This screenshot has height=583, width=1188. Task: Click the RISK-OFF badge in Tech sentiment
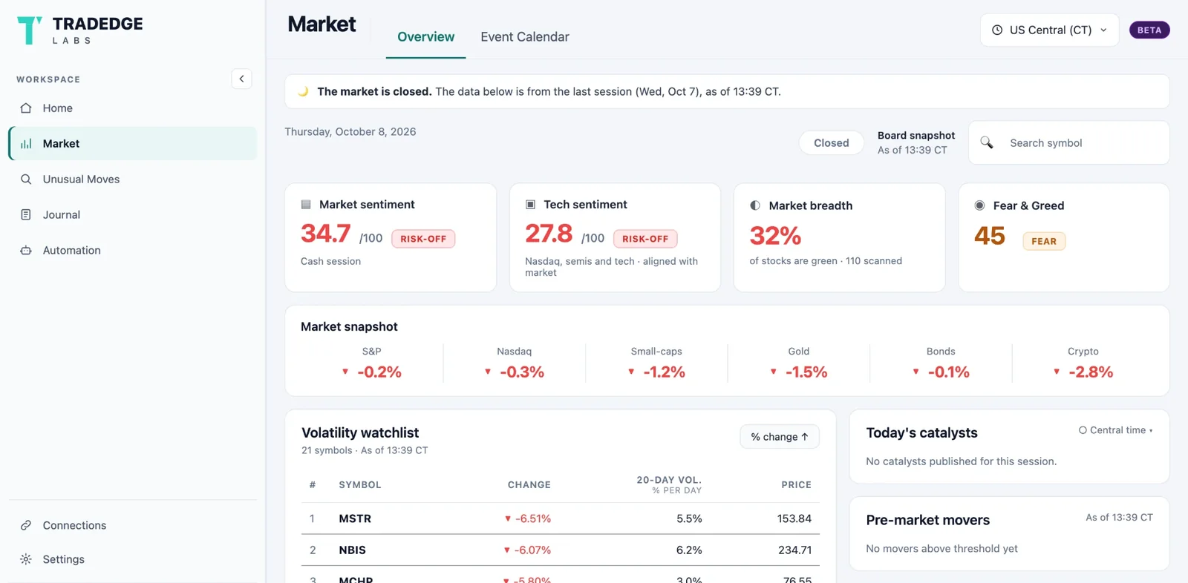point(645,239)
